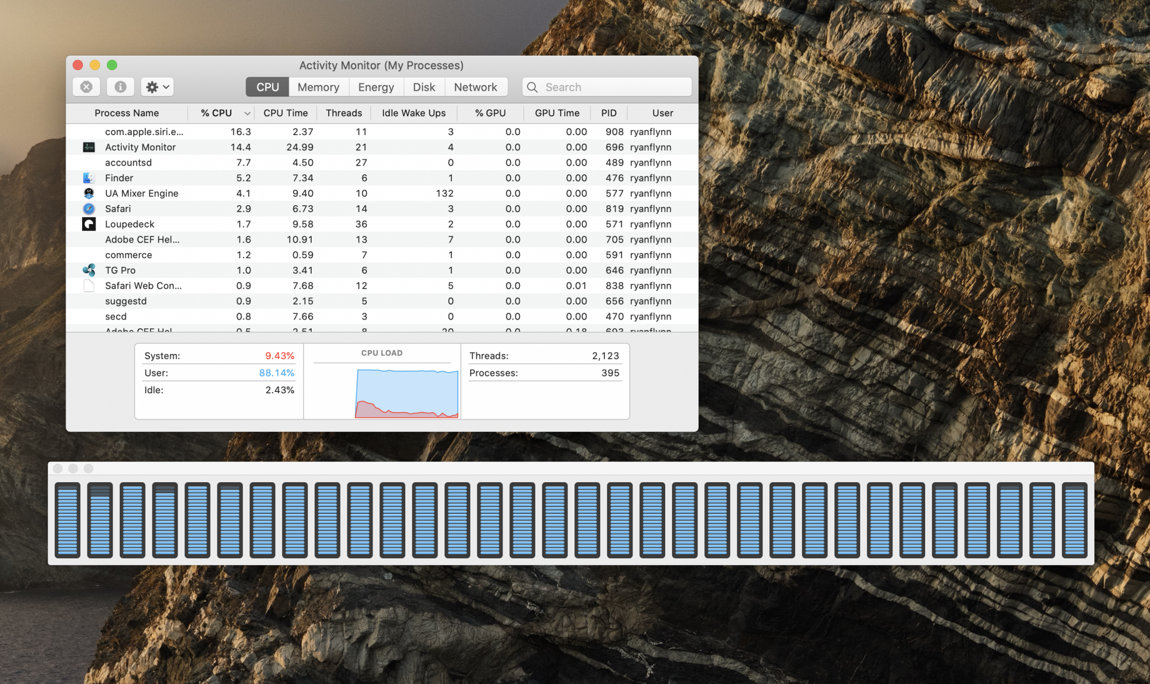The height and width of the screenshot is (684, 1150).
Task: Toggle % CPU column sort order
Action: tap(221, 113)
